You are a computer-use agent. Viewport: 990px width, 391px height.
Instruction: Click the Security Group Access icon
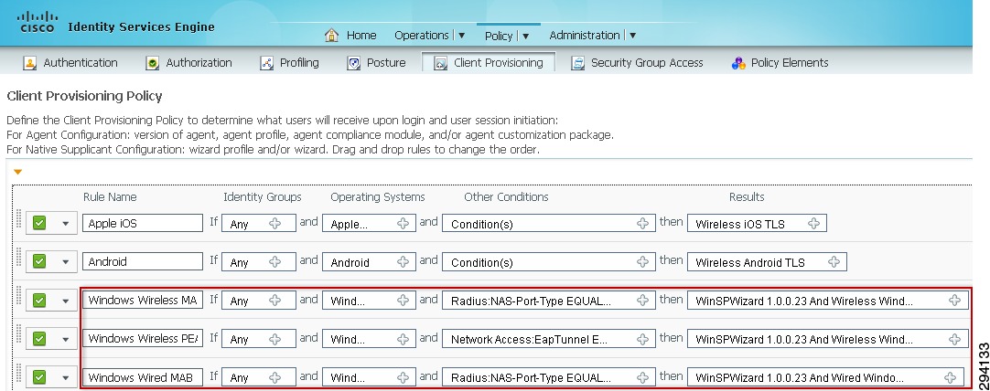click(577, 63)
